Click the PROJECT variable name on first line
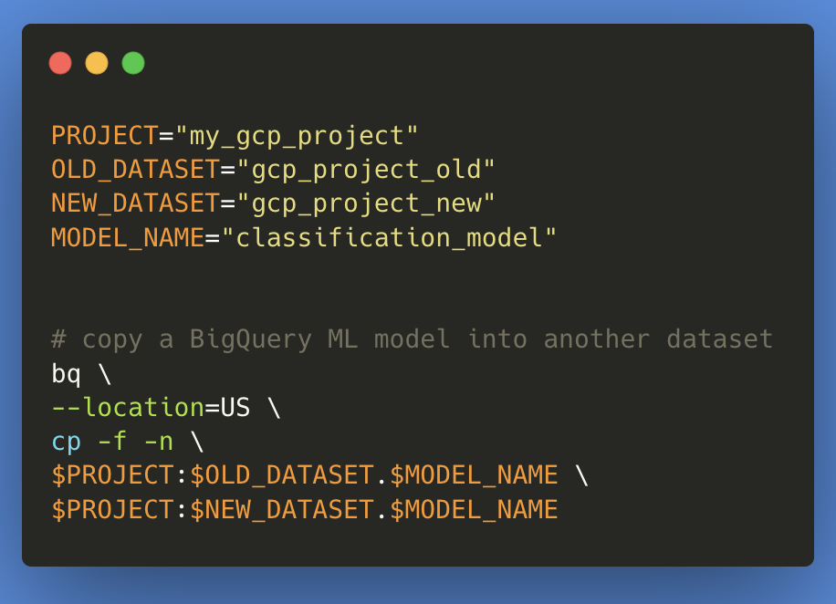This screenshot has height=604, width=836. tap(104, 135)
